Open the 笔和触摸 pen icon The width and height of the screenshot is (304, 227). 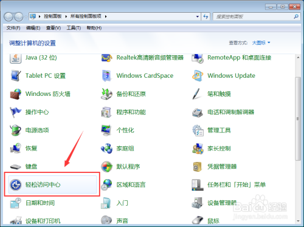(196, 94)
